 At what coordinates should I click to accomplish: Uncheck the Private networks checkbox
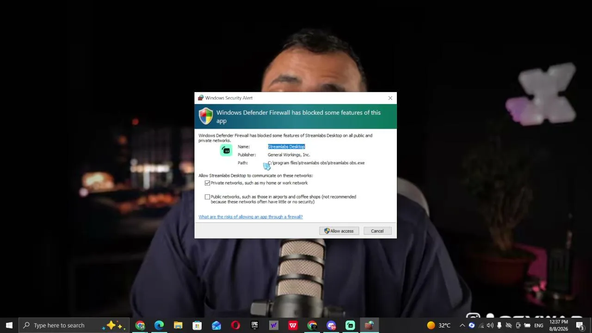point(207,183)
